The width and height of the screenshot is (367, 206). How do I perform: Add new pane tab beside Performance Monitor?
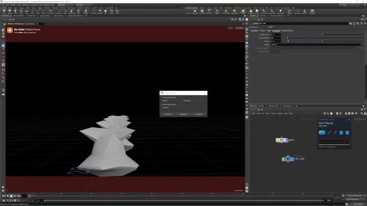point(288,15)
